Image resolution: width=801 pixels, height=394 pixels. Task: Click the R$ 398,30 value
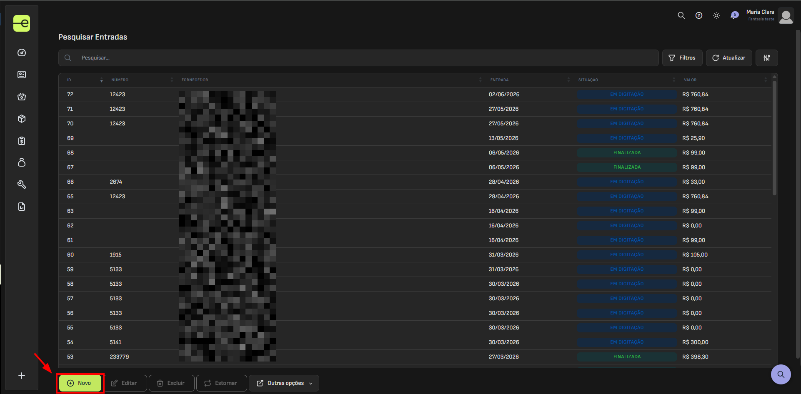click(695, 357)
